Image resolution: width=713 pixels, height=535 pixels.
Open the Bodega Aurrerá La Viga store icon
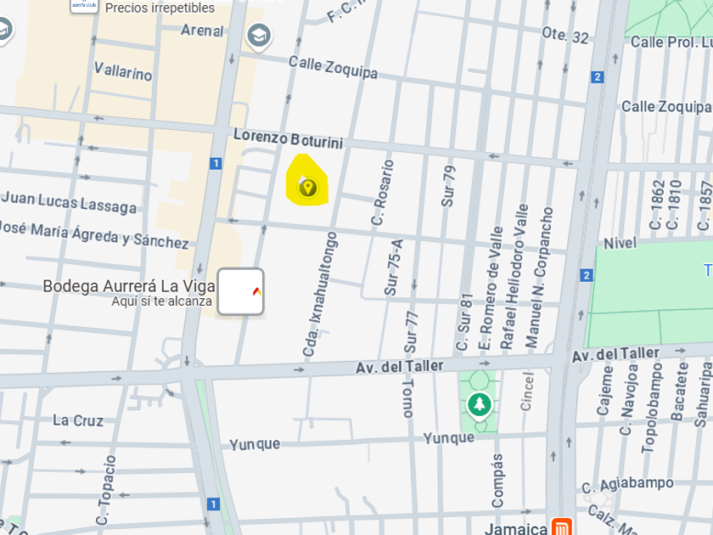(x=240, y=291)
